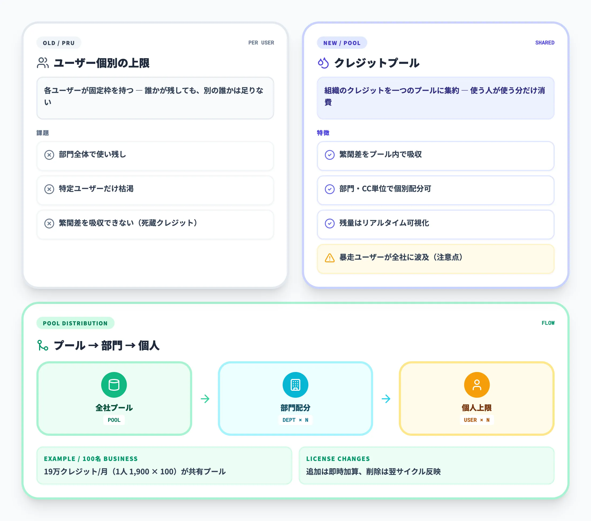Click the description 組織のクレジットを一つのプールに集約
591x521 pixels.
(435, 96)
